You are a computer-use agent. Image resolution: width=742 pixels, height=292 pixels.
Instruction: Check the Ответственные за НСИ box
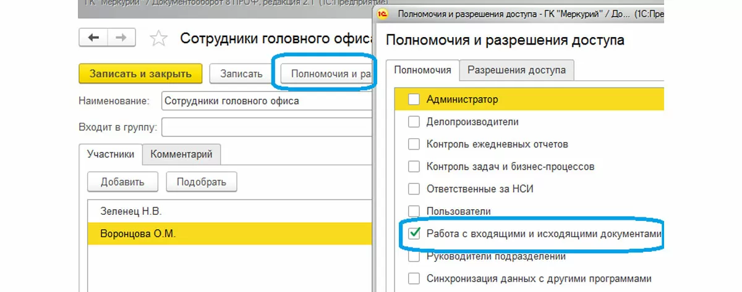(x=414, y=189)
